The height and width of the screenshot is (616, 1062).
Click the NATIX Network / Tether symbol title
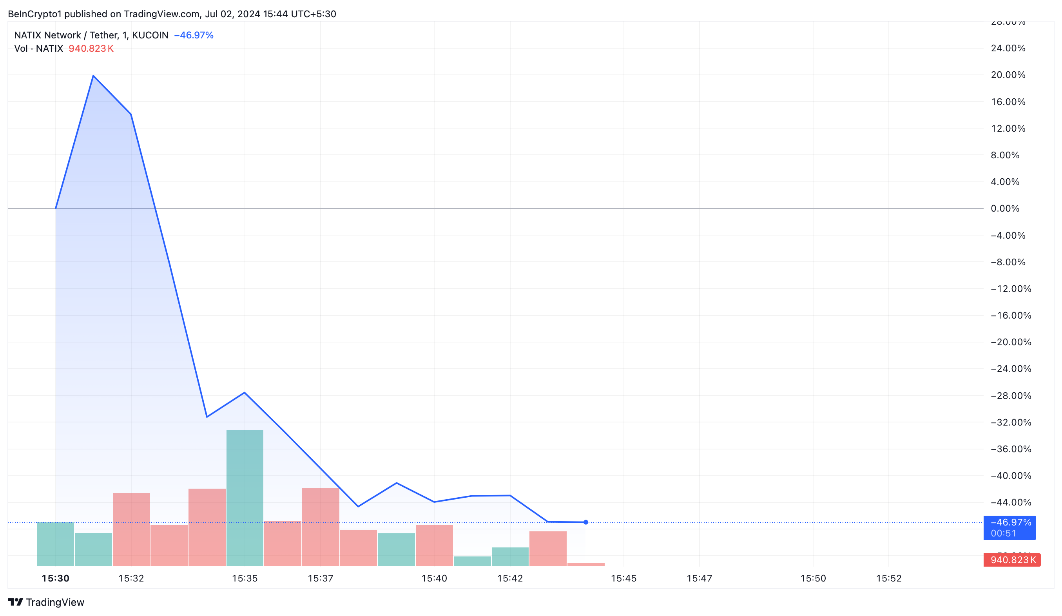(x=91, y=35)
